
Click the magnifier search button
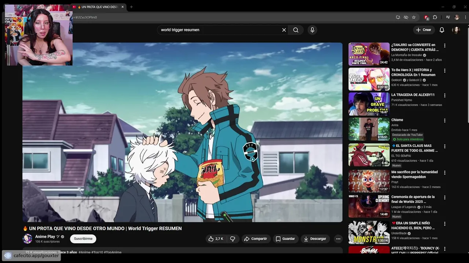(296, 30)
